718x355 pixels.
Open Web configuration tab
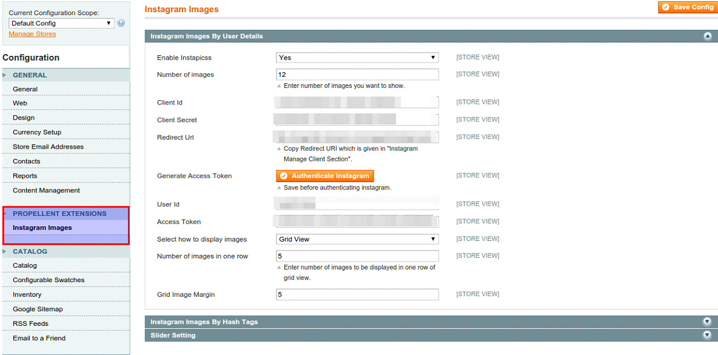pos(66,103)
